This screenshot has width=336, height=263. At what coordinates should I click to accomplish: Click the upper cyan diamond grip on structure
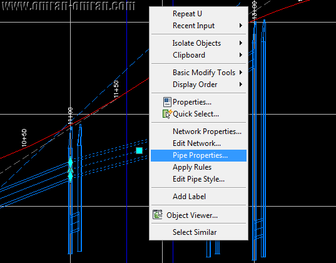pos(71,162)
